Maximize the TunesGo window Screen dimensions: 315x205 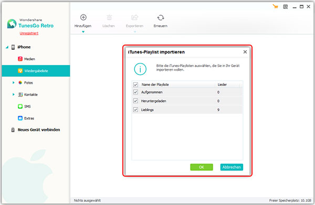point(301,7)
